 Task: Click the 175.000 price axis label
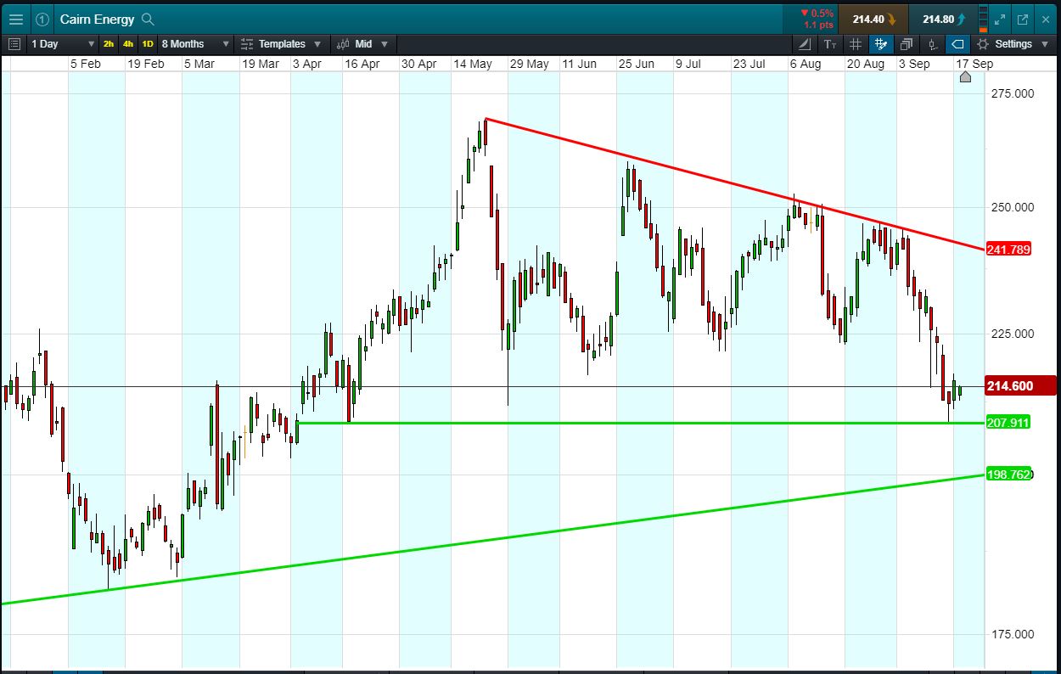coord(1013,634)
